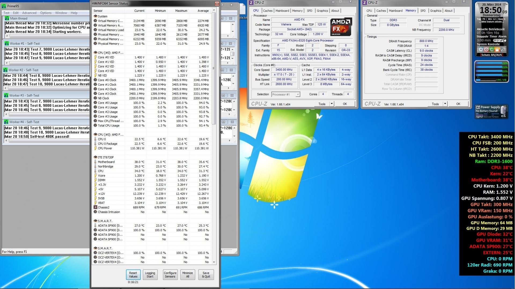The height and width of the screenshot is (289, 515).
Task: Click the CPU Power bolt icon
Action: (x=95, y=148)
